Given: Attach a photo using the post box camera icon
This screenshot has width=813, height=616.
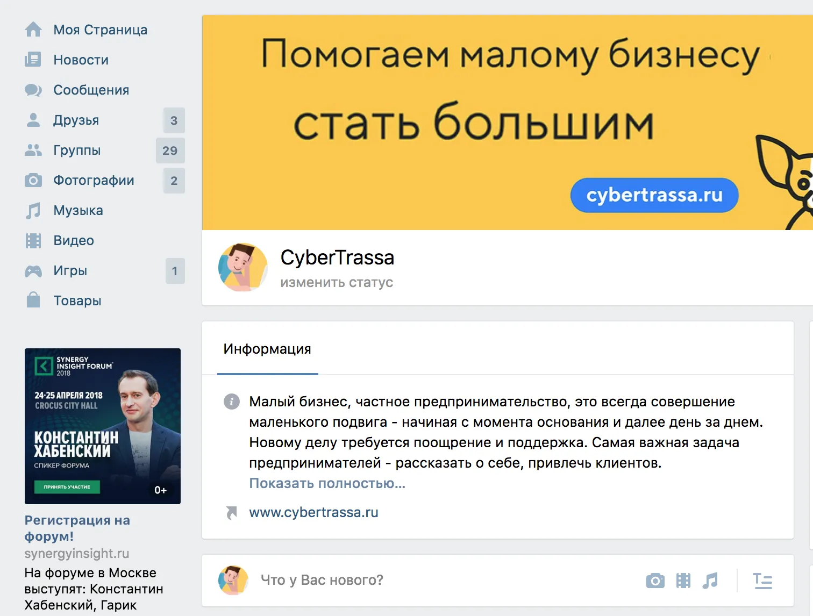Looking at the screenshot, I should [655, 581].
